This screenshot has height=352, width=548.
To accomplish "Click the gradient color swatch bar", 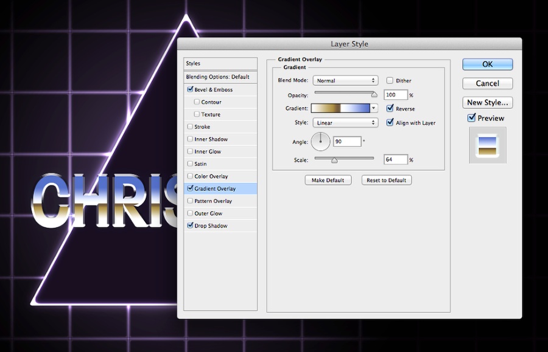I will click(340, 108).
